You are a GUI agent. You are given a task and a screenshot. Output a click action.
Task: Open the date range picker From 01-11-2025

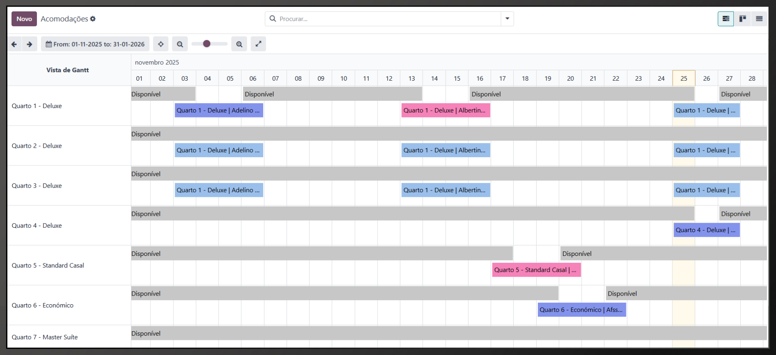click(95, 44)
